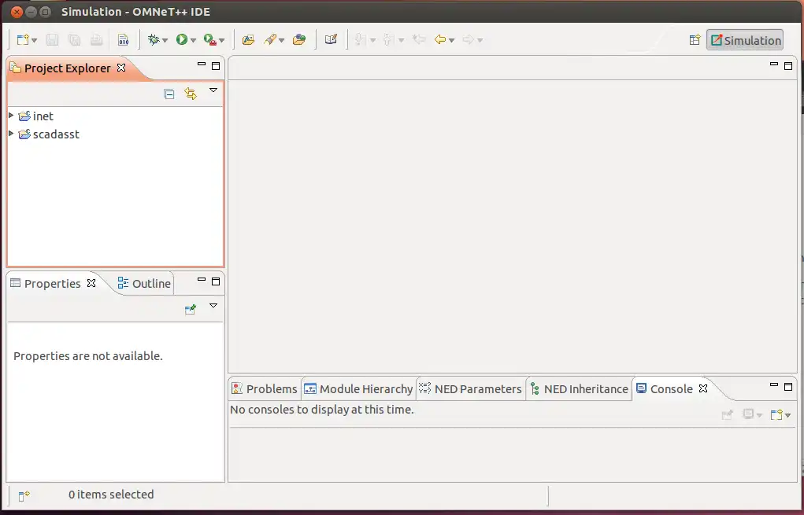Image resolution: width=804 pixels, height=515 pixels.
Task: Open the Search dropdown arrow
Action: click(281, 40)
